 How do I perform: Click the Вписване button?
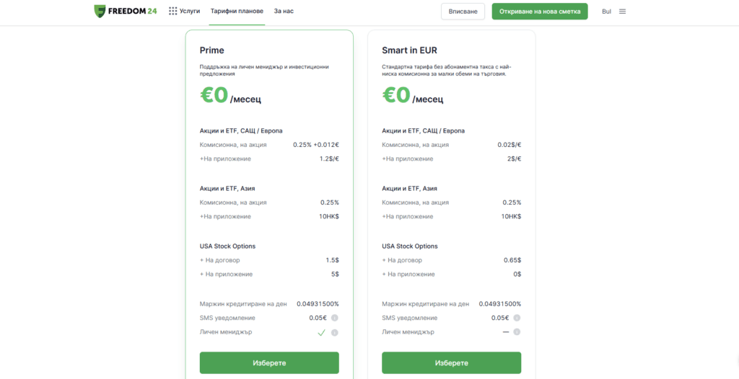(x=463, y=12)
